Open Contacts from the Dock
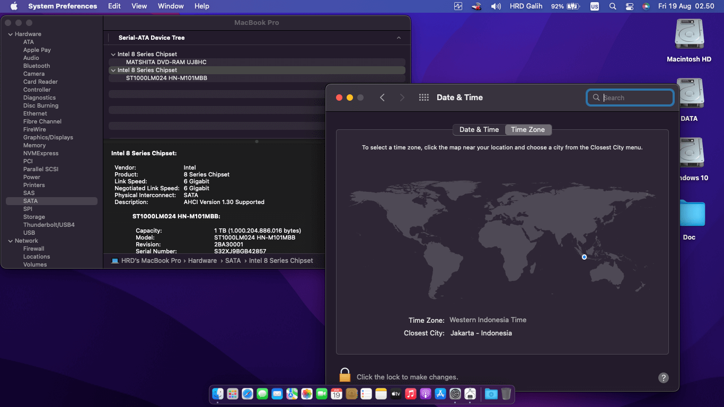The width and height of the screenshot is (724, 407). [x=351, y=394]
